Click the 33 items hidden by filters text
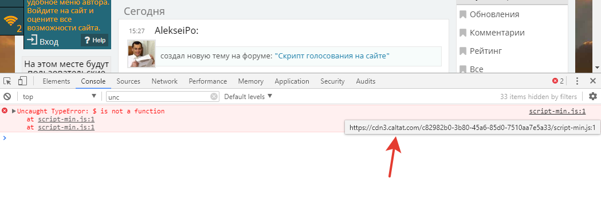Viewport: 601px width, 213px height. pos(539,97)
